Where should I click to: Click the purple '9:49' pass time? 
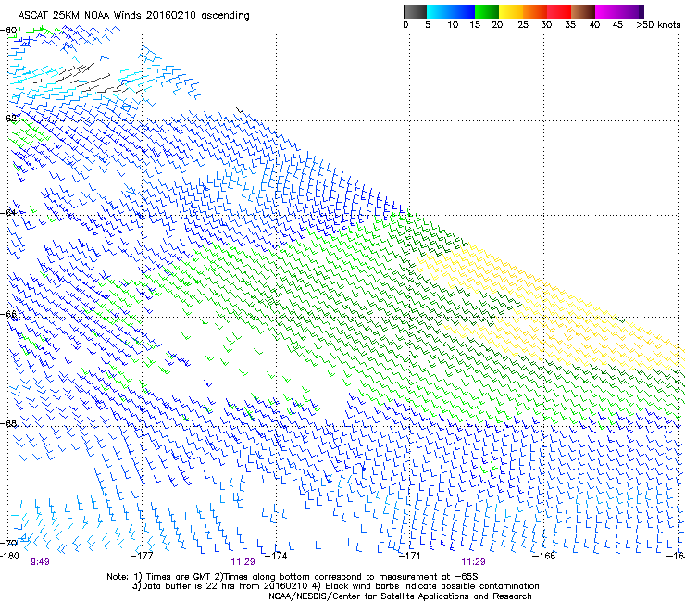click(40, 562)
